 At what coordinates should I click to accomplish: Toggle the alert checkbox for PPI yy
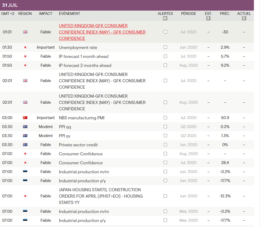point(165,135)
